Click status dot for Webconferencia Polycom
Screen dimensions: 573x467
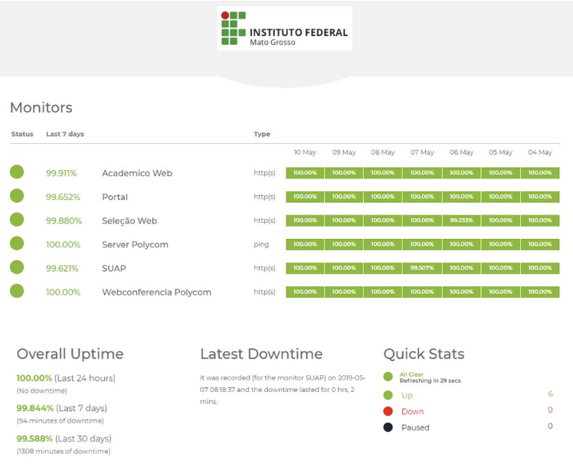17,291
